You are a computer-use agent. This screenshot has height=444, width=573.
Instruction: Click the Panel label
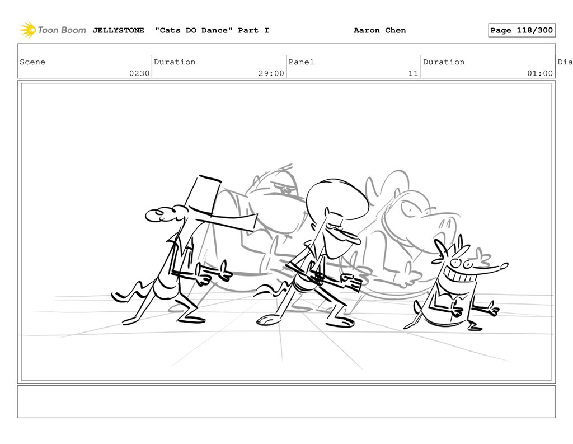[301, 62]
